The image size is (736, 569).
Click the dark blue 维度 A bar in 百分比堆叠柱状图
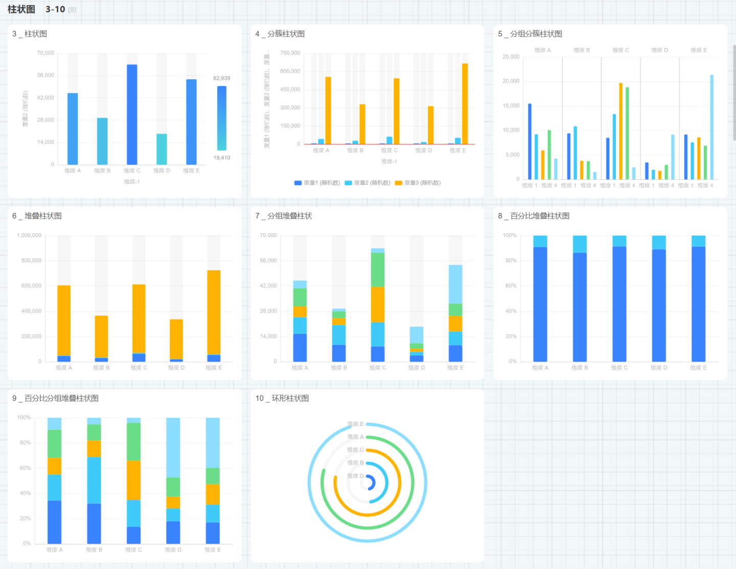tap(540, 304)
